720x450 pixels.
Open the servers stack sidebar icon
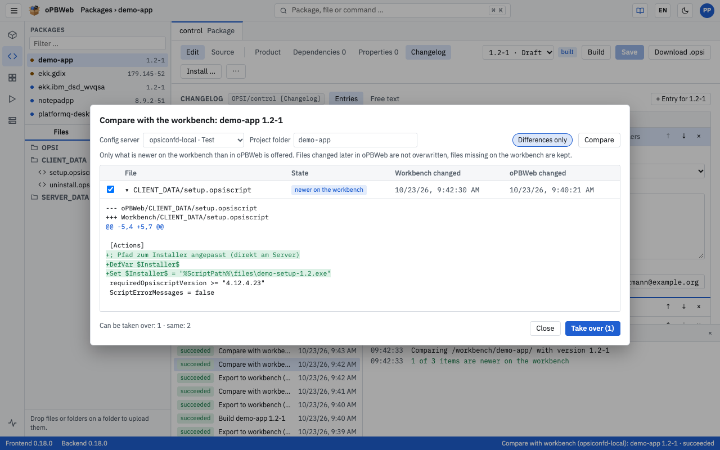point(12,120)
